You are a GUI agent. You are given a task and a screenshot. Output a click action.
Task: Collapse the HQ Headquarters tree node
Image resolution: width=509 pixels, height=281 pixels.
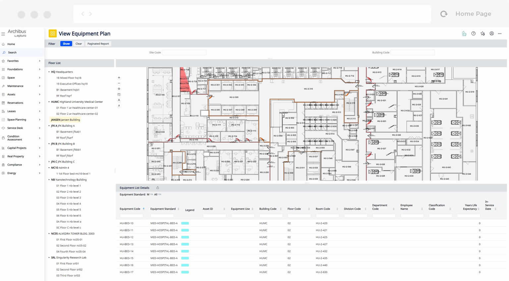tap(49, 72)
